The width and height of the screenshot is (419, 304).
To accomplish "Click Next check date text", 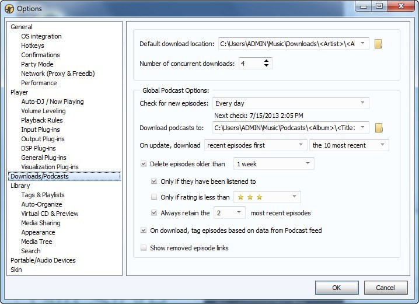I will [259, 116].
